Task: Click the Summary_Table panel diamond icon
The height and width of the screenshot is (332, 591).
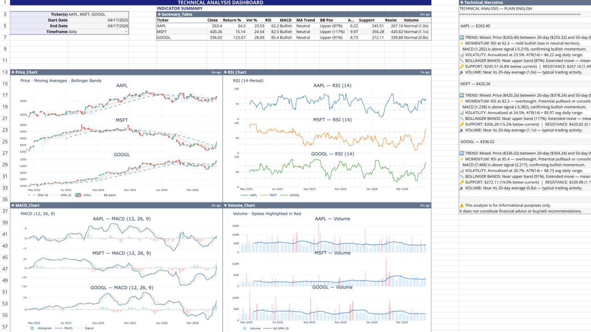Action: pos(159,14)
